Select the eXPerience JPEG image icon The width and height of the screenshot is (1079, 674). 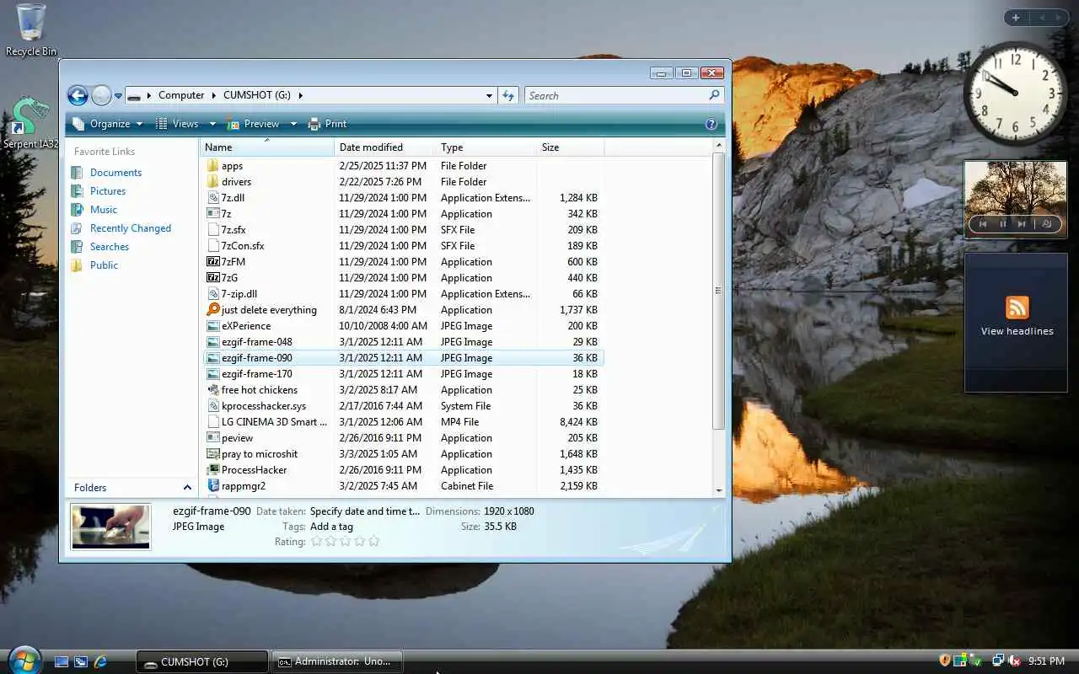213,326
